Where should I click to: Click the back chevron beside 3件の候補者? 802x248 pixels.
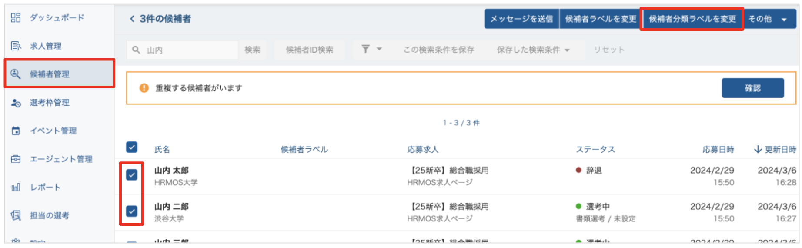pyautogui.click(x=132, y=19)
